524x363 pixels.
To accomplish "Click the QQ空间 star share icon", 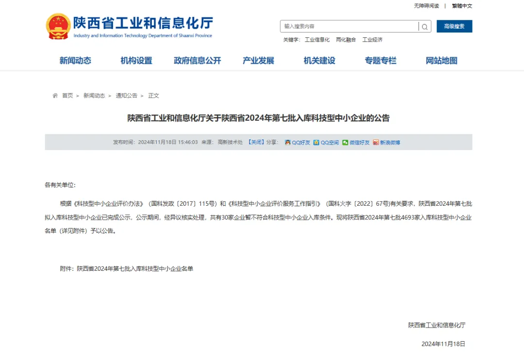I will pos(316,143).
